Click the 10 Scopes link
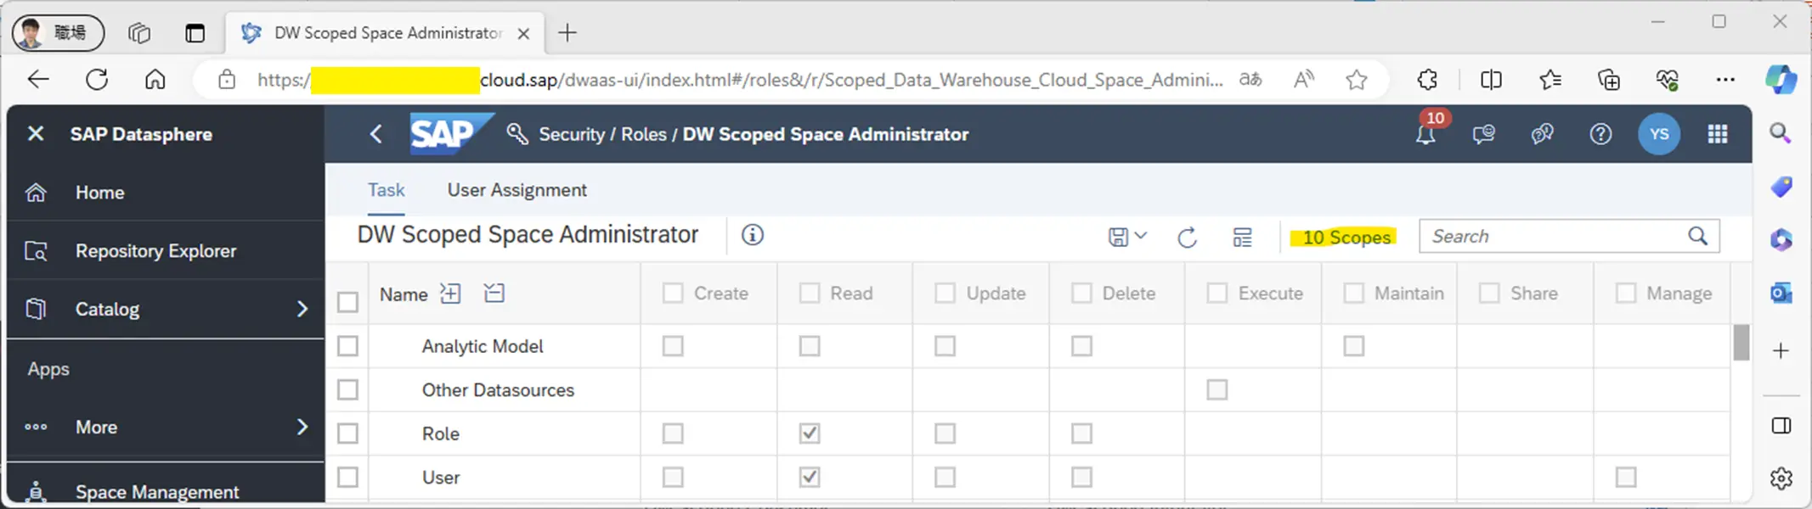The height and width of the screenshot is (509, 1812). click(x=1346, y=238)
